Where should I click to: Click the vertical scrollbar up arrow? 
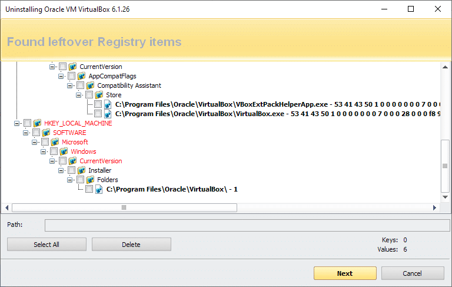[445, 67]
